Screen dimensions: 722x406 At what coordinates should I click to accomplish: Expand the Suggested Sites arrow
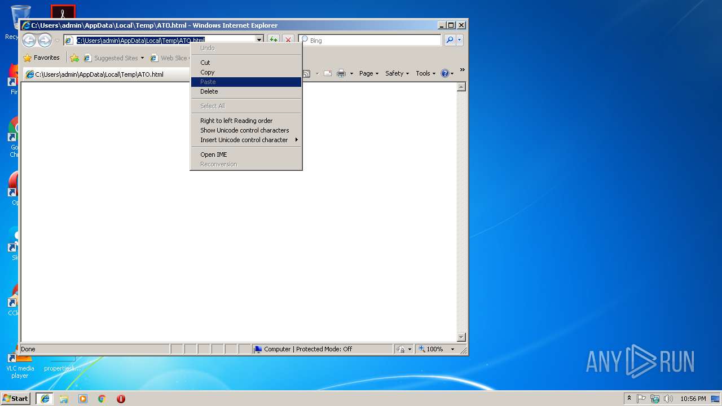(x=142, y=58)
